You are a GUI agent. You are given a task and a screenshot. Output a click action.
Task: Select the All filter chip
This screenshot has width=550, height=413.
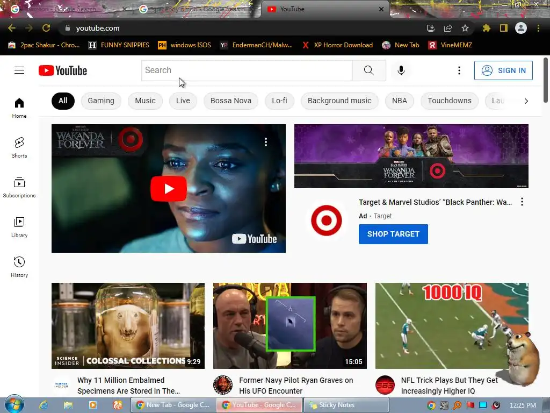63,101
